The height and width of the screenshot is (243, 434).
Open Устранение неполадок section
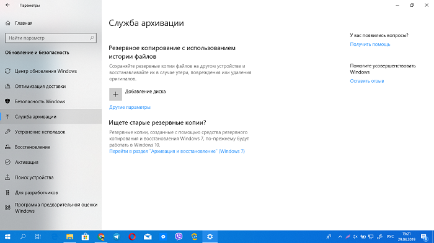[x=51, y=132]
